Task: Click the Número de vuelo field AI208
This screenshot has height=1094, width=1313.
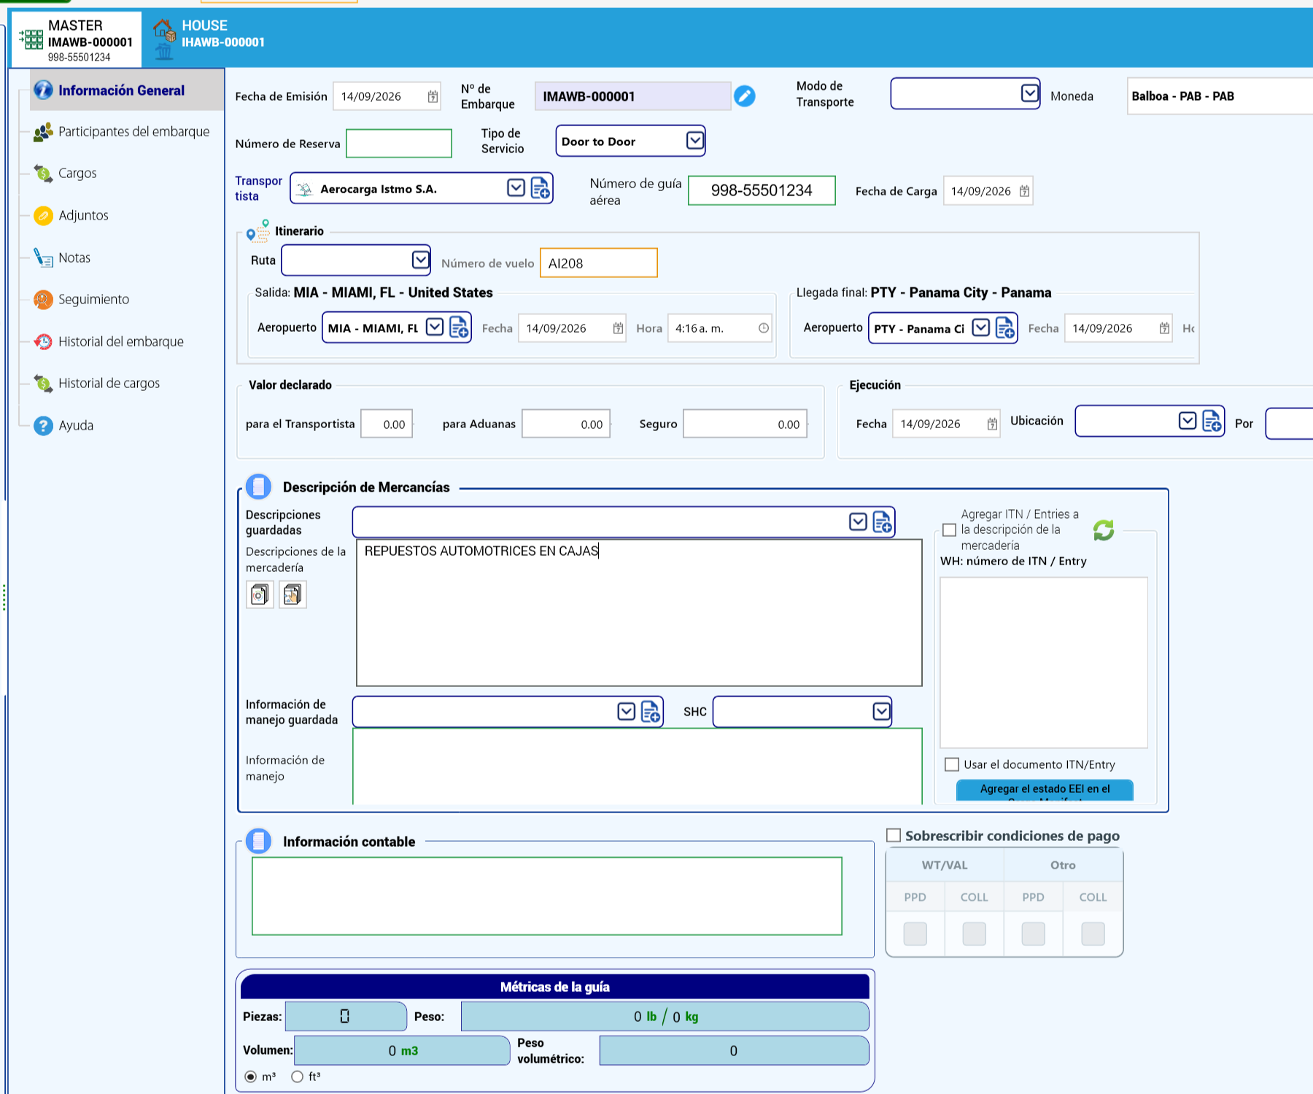Action: (x=598, y=263)
